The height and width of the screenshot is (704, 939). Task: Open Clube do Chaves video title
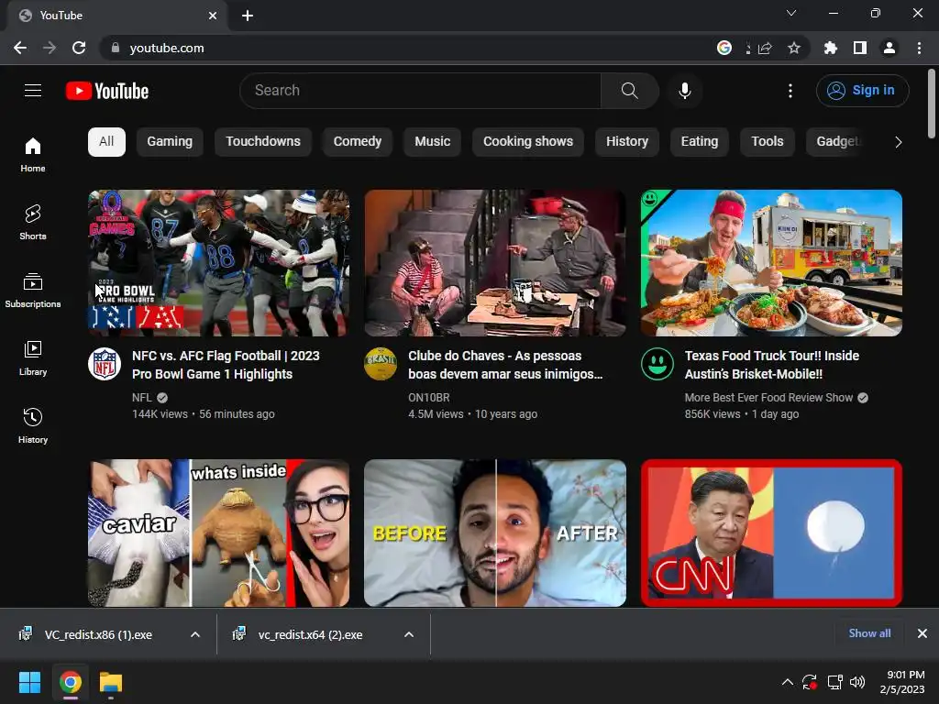point(505,365)
